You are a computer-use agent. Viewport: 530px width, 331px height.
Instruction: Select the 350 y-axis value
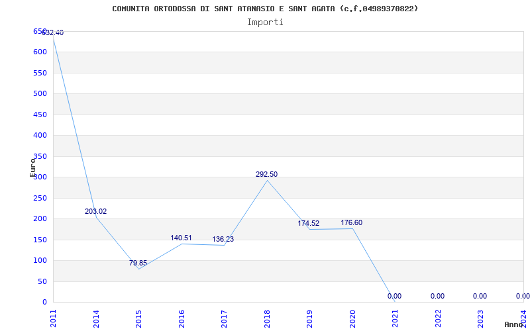[x=40, y=156]
